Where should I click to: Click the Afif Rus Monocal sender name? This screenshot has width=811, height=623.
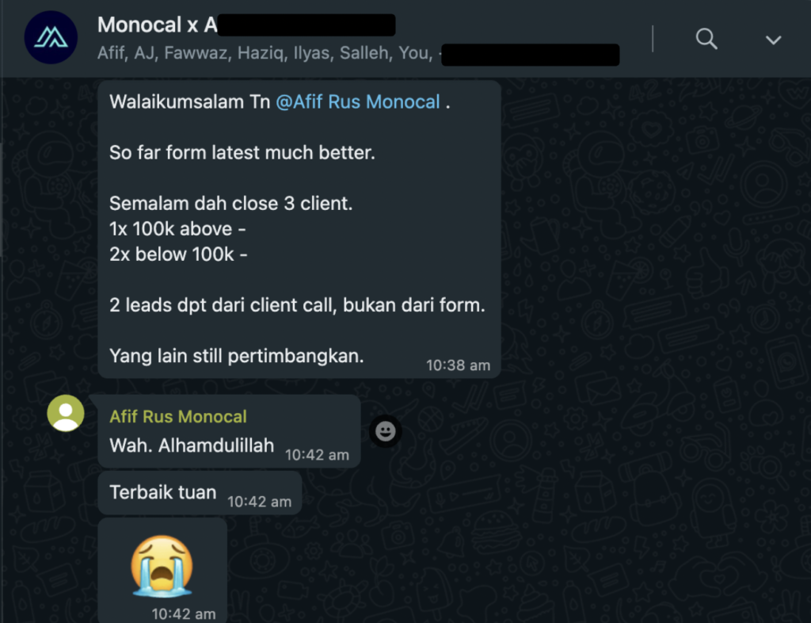click(178, 417)
